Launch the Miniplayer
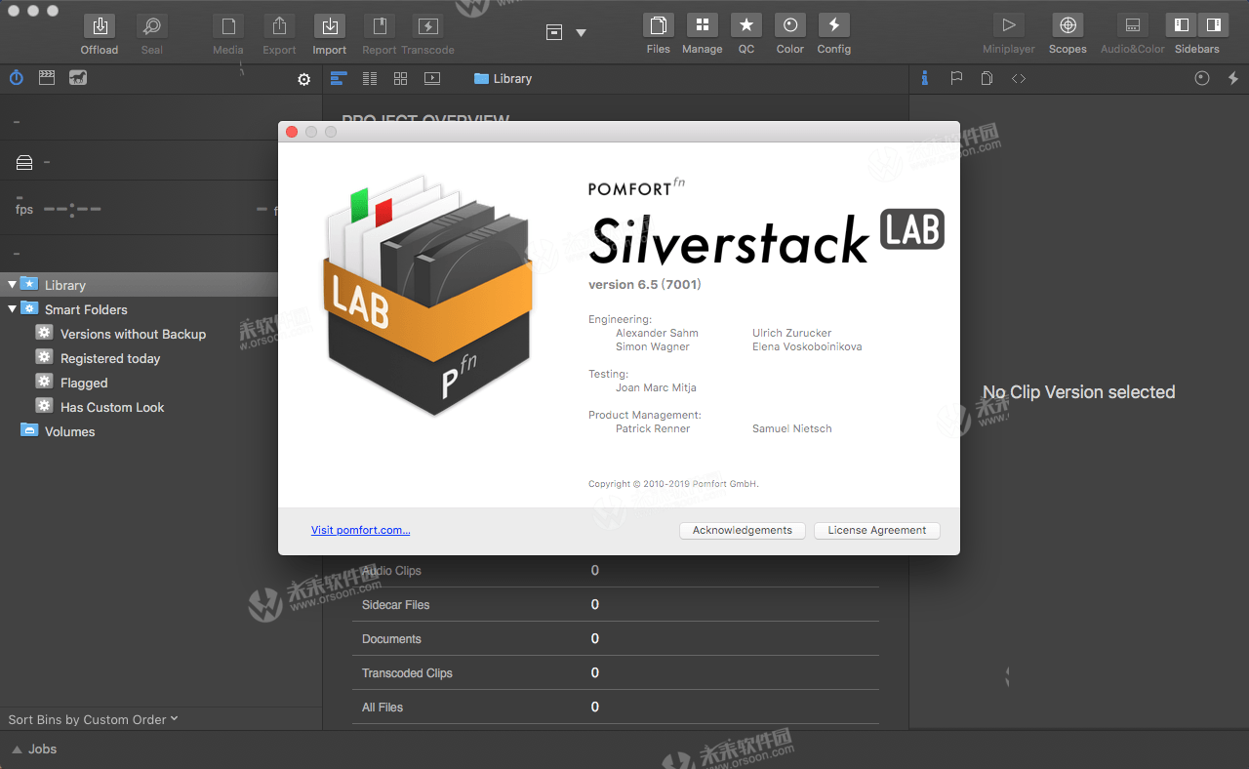The height and width of the screenshot is (769, 1249). [1008, 24]
